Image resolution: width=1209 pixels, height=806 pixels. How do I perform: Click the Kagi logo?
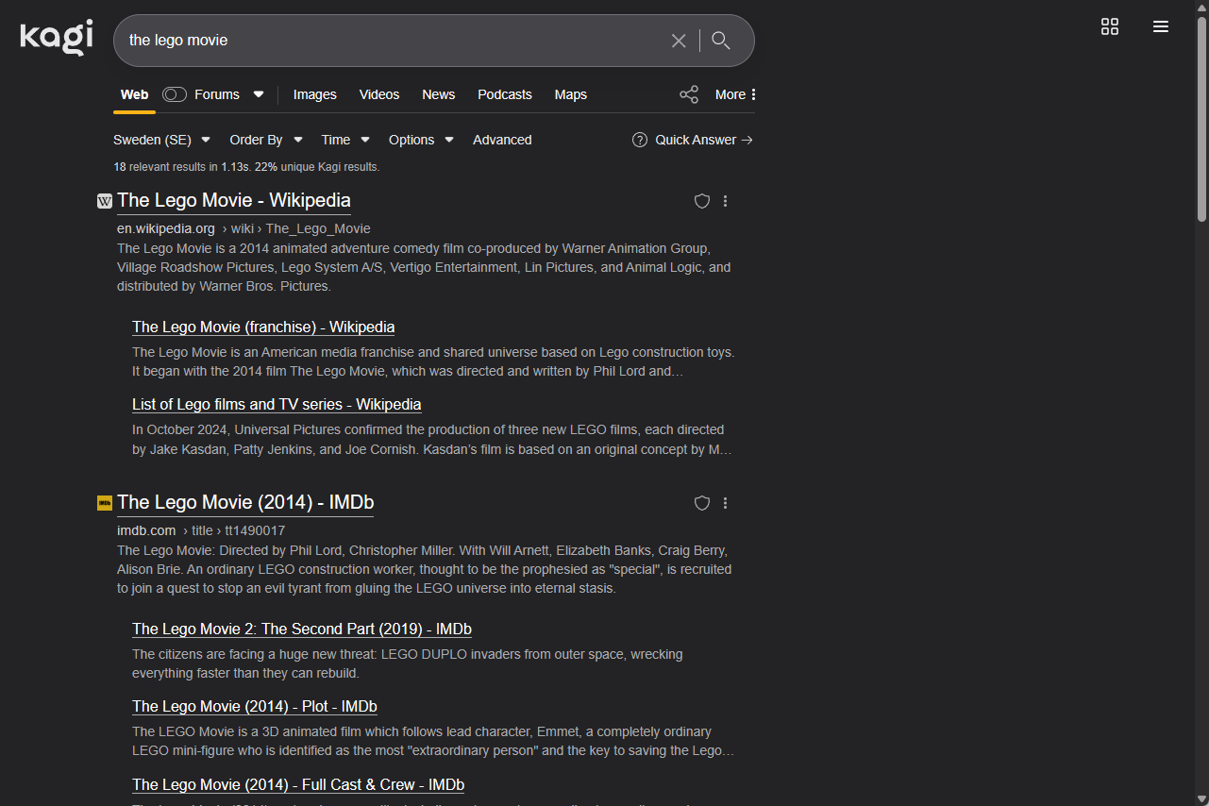click(x=56, y=38)
